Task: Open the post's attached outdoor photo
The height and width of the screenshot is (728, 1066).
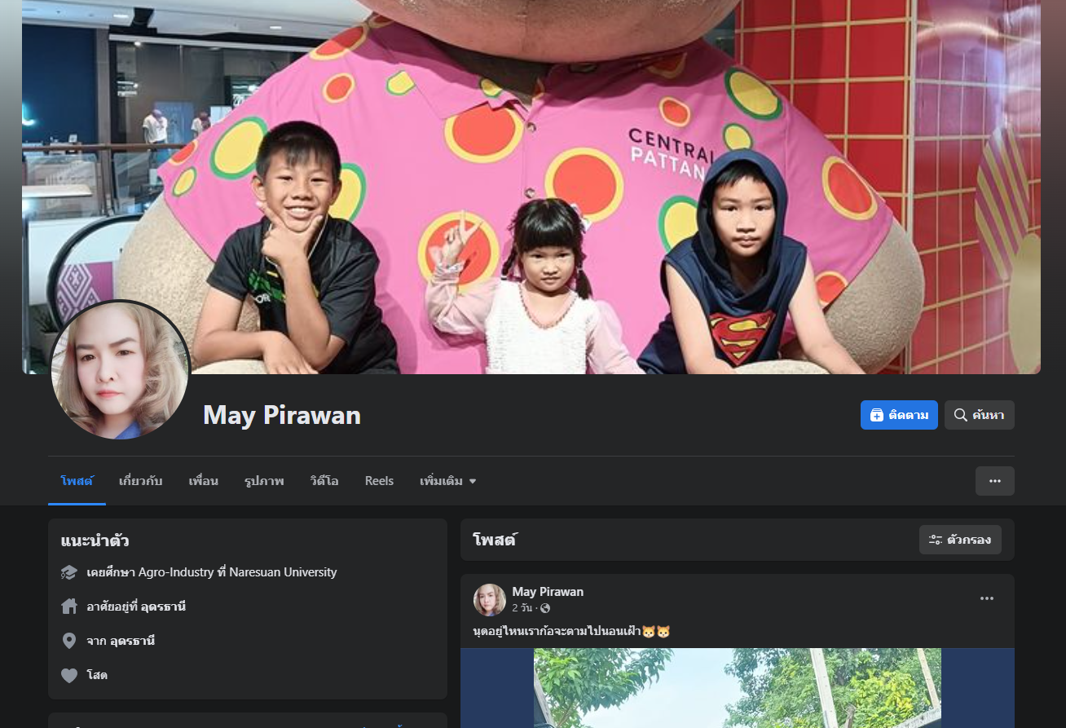Action: pos(738,688)
